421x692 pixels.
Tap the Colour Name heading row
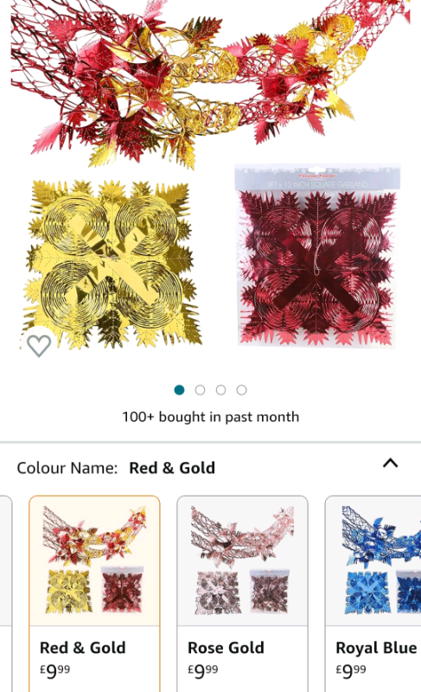point(210,468)
